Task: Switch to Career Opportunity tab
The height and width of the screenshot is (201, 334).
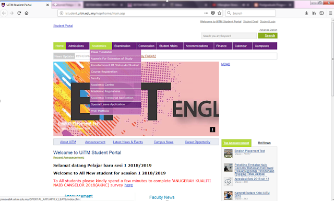Action: coord(197,142)
